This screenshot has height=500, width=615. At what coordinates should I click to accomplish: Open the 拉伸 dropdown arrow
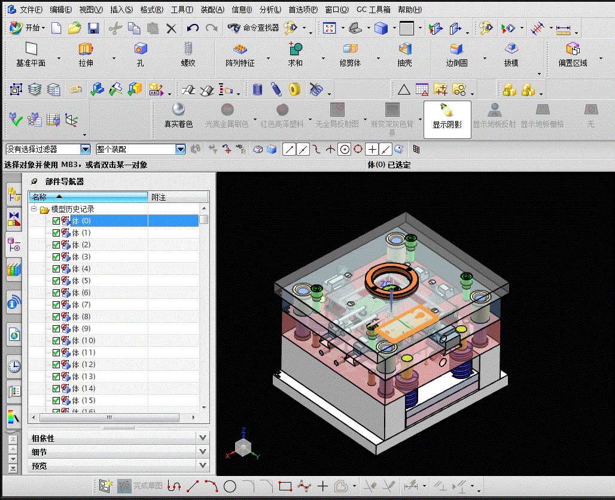114,59
